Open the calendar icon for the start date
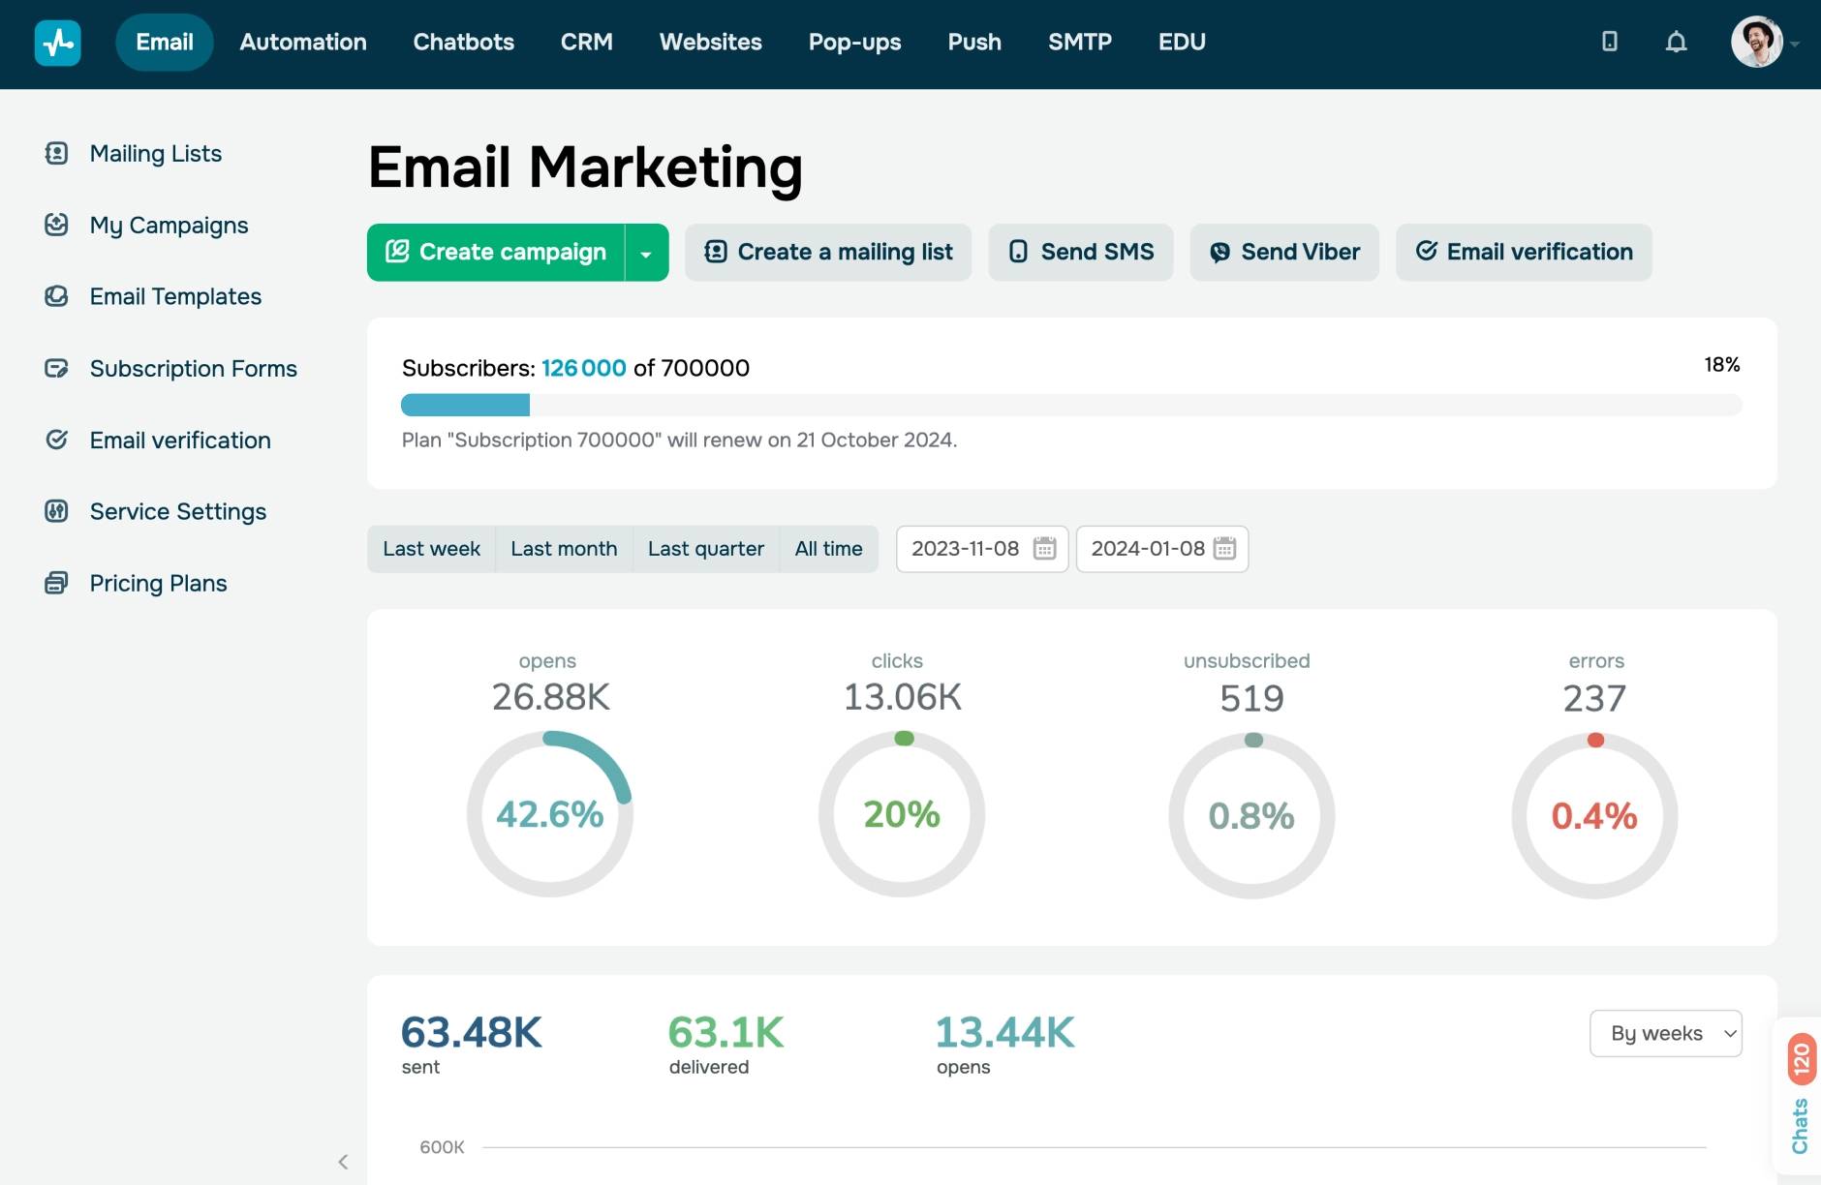This screenshot has height=1185, width=1821. (x=1043, y=548)
